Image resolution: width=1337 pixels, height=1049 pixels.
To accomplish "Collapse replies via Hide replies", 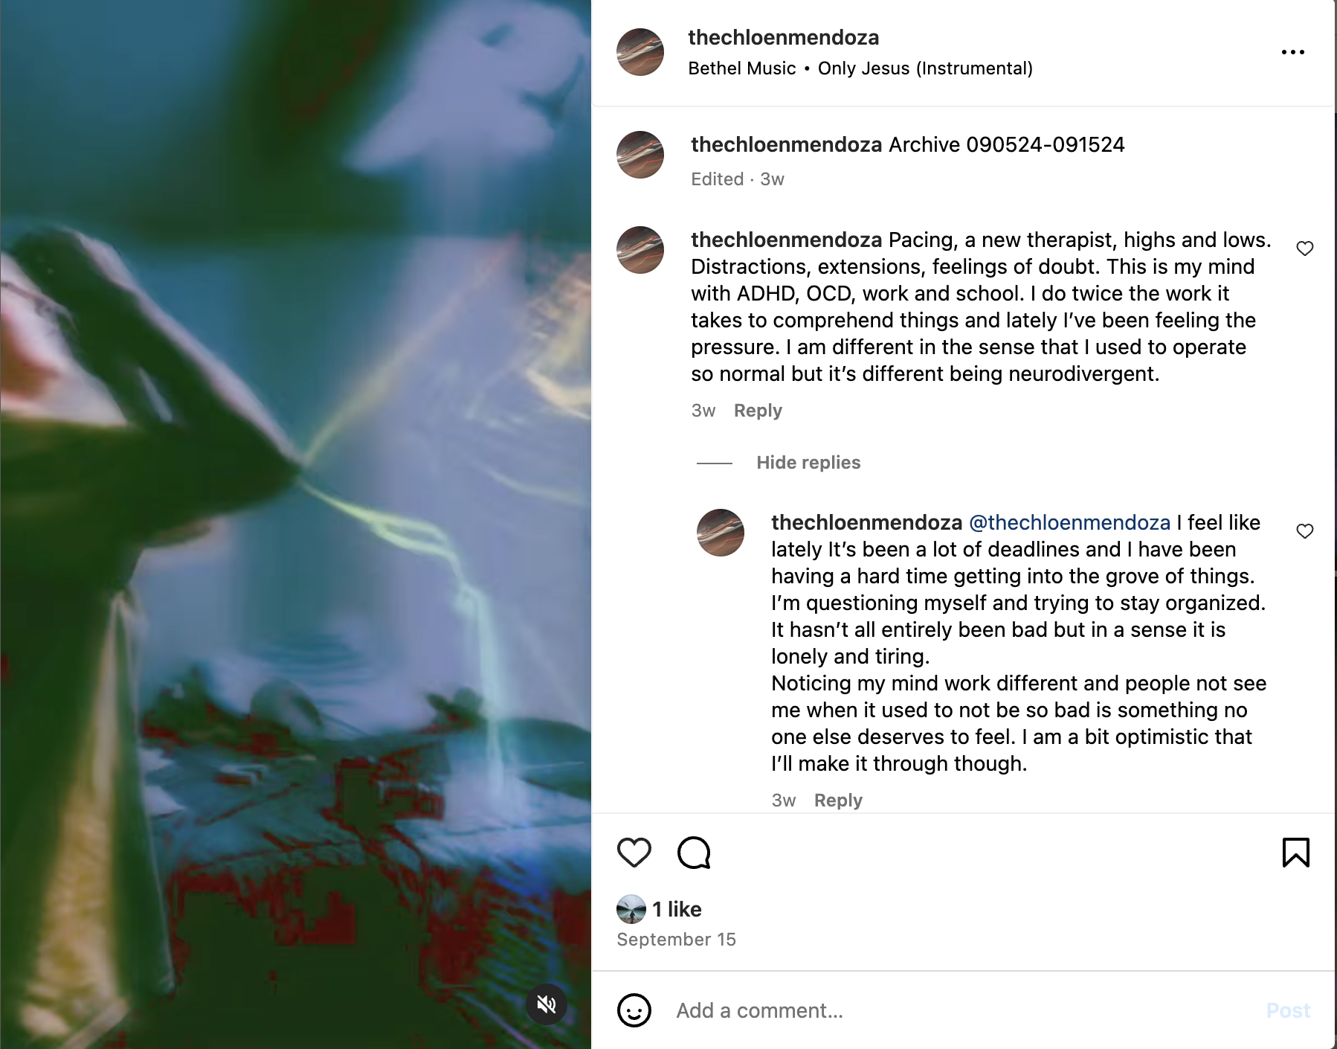I will point(808,463).
